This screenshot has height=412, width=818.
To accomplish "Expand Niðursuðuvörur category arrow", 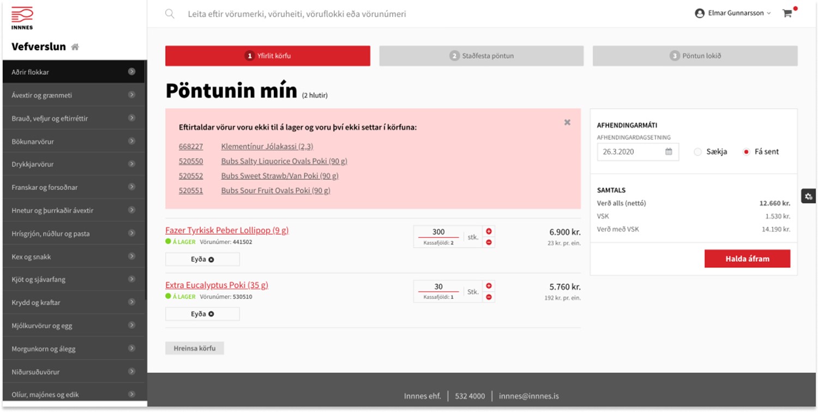I will pyautogui.click(x=131, y=371).
